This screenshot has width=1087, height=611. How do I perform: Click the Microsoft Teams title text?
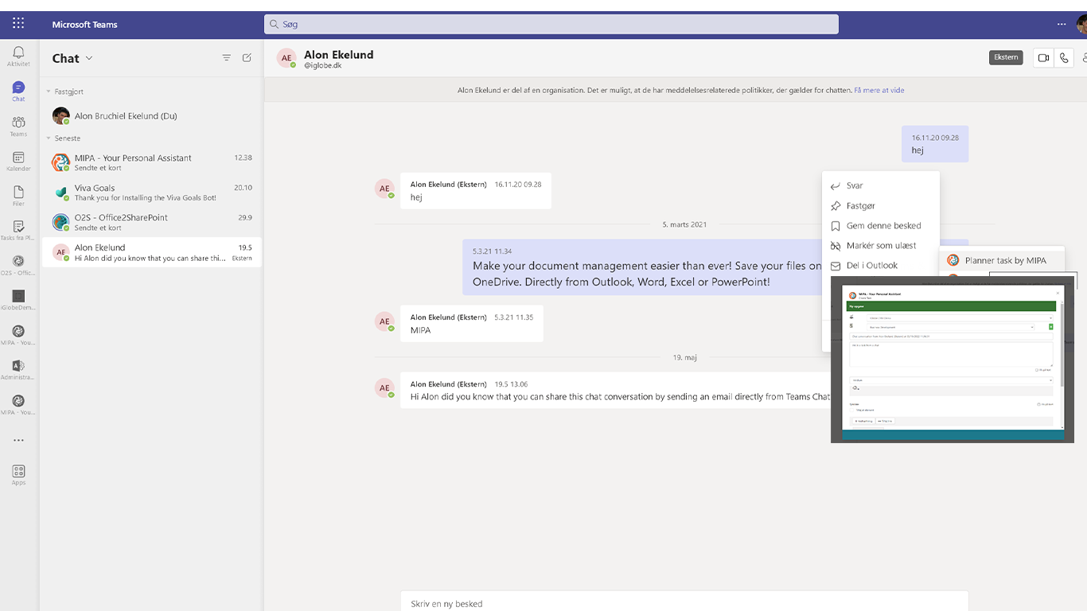tap(84, 24)
